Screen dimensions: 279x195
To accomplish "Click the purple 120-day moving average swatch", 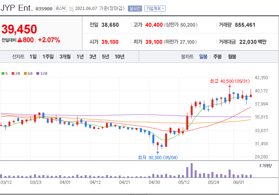I will tap(38, 73).
